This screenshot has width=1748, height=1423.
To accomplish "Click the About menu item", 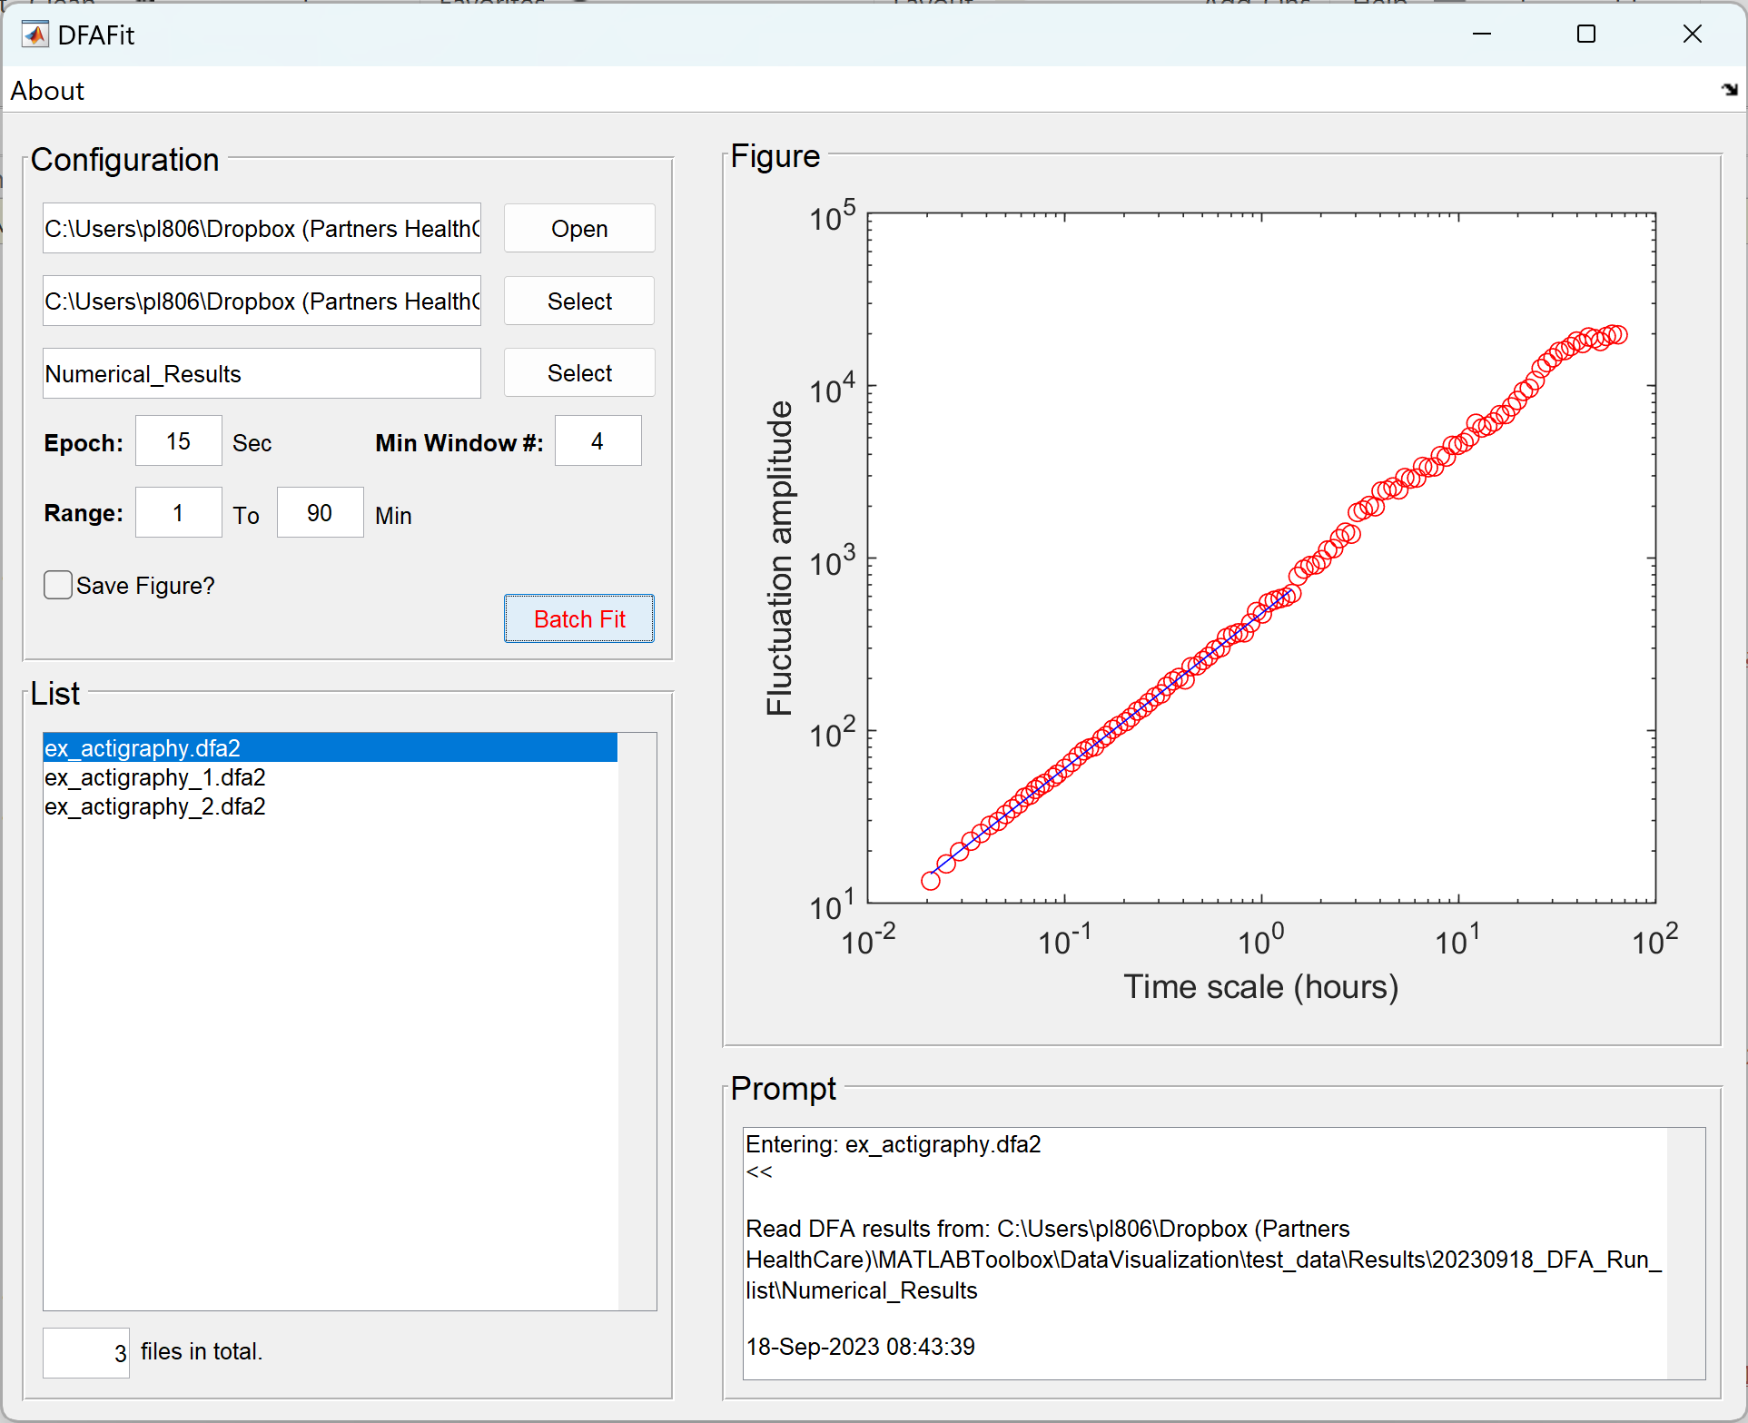I will (x=49, y=89).
